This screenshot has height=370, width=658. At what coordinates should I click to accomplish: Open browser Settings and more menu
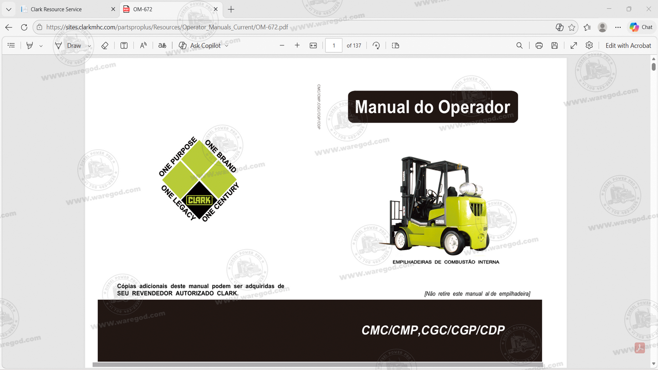(618, 27)
